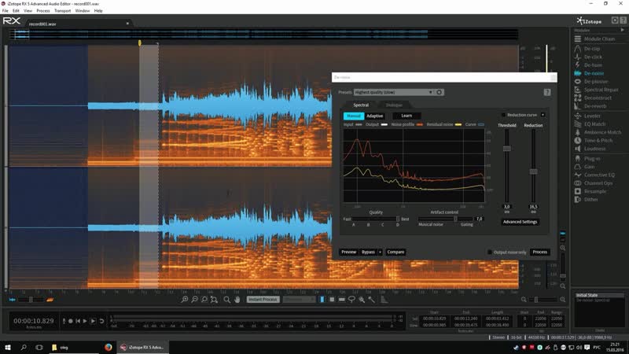Open the File menu
629x354 pixels.
point(6,11)
